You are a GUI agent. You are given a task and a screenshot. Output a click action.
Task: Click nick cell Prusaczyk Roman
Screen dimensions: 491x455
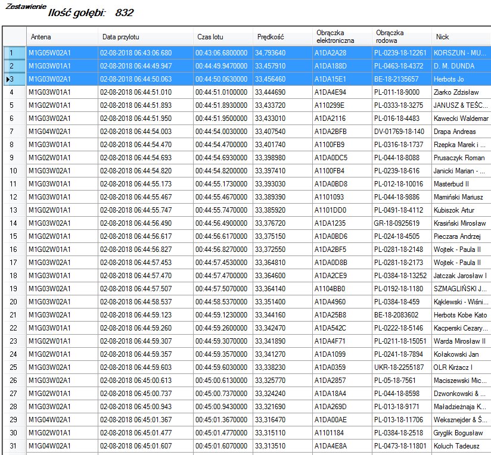click(461, 158)
